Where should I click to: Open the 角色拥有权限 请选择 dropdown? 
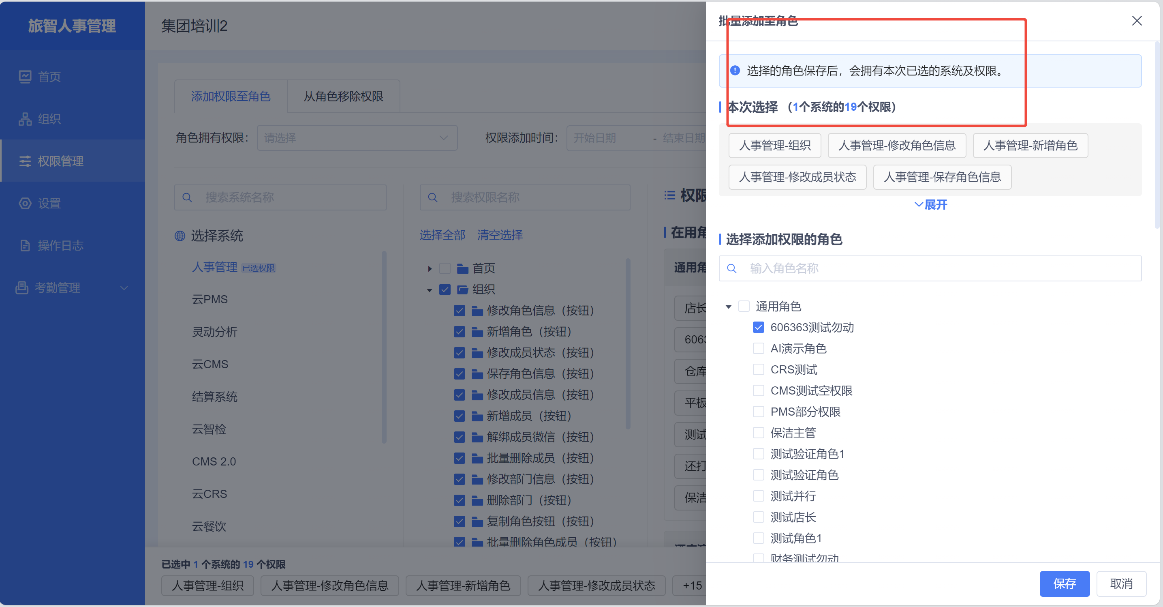[357, 138]
